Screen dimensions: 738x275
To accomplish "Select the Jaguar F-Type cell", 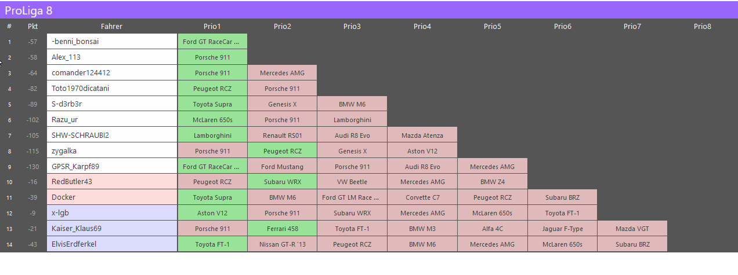I will click(562, 229).
